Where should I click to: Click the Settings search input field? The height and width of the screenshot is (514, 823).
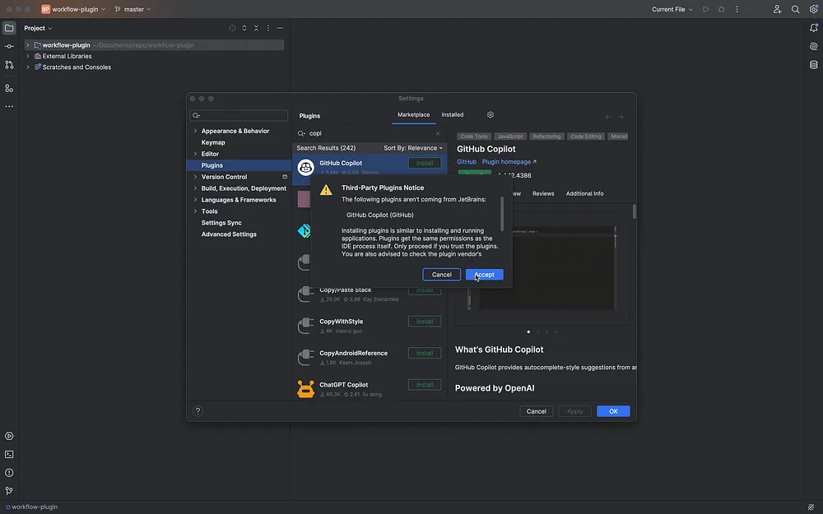239,115
